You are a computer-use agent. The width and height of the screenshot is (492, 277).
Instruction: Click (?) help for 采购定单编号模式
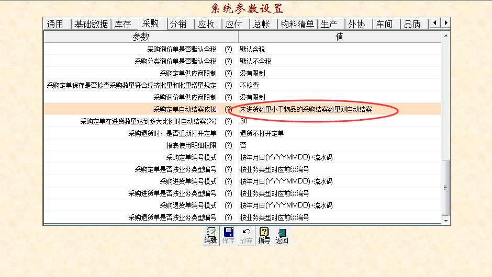point(228,157)
